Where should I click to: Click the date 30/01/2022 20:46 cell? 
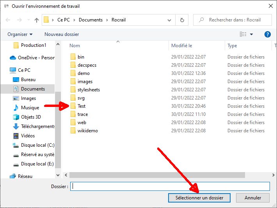pyautogui.click(x=188, y=106)
